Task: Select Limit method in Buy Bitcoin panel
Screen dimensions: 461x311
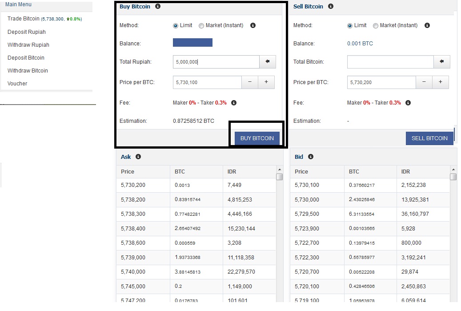Action: pos(176,26)
